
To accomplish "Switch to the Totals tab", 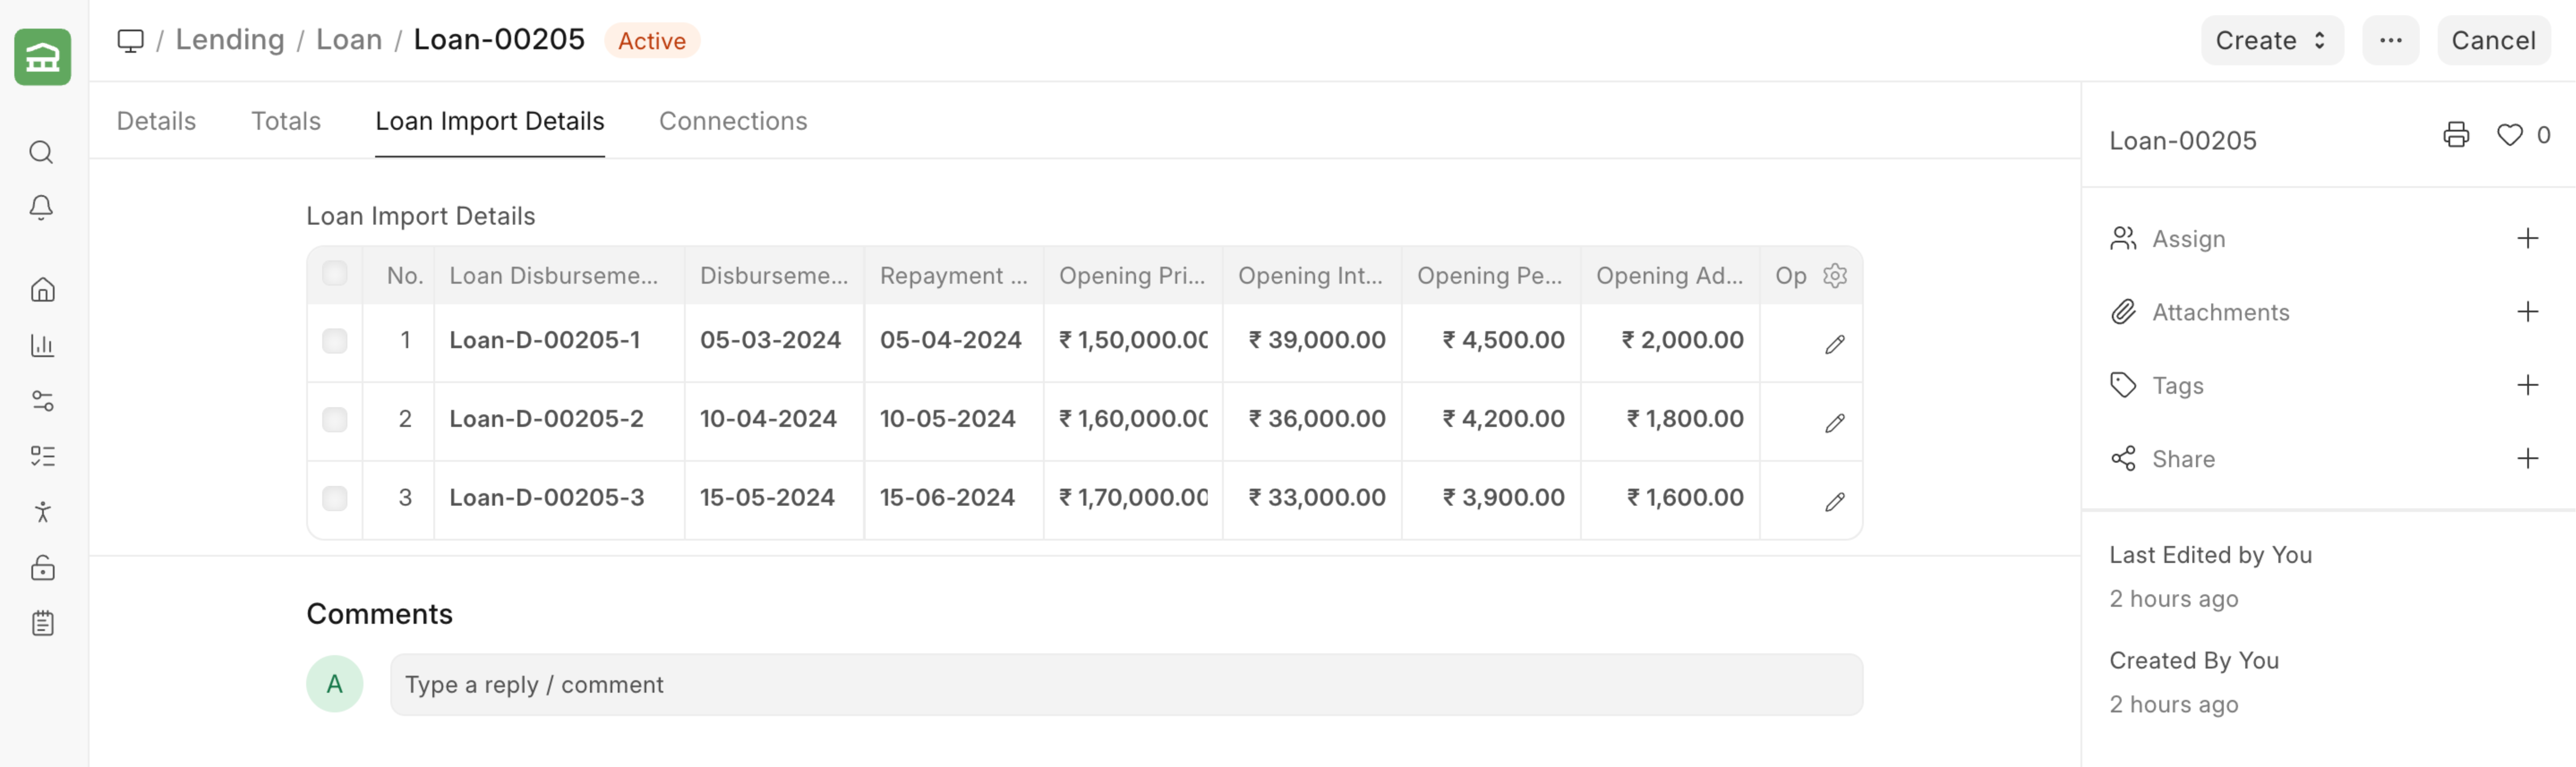I will pyautogui.click(x=285, y=121).
